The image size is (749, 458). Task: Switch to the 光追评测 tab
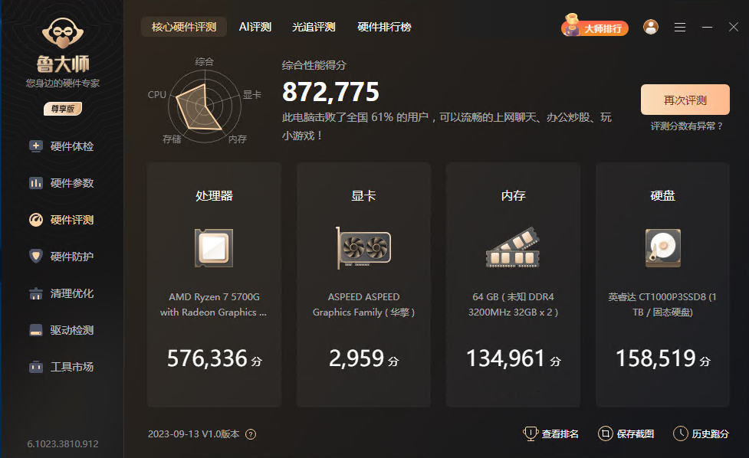314,28
